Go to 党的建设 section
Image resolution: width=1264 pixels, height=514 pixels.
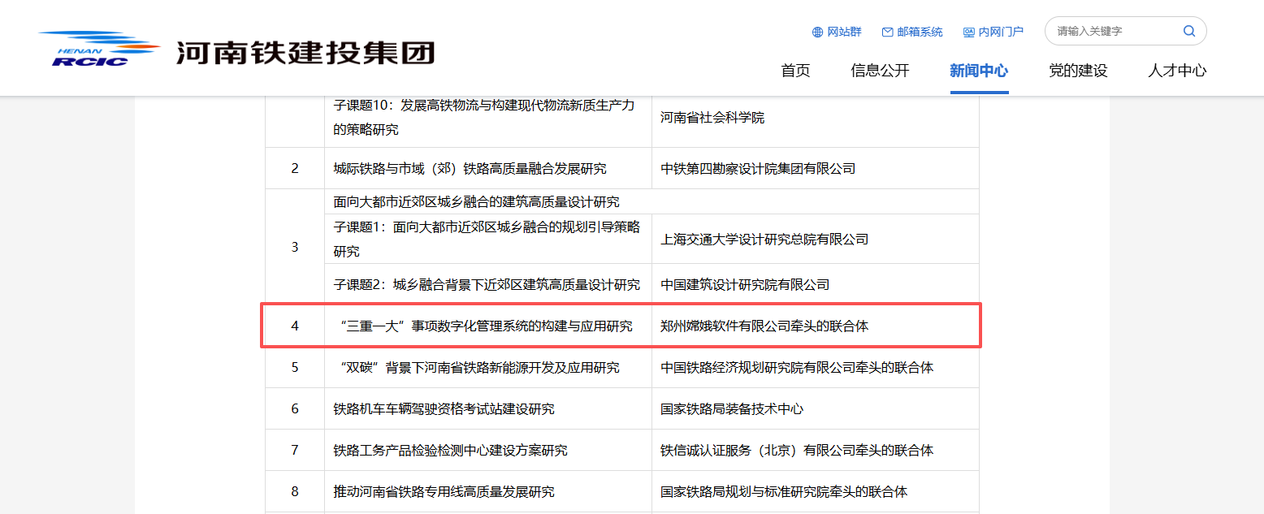click(x=1078, y=71)
